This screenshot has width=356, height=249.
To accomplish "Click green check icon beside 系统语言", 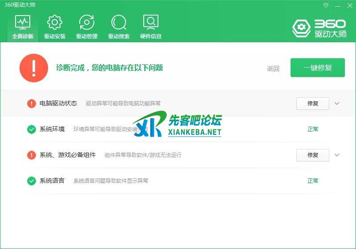I will click(32, 181).
